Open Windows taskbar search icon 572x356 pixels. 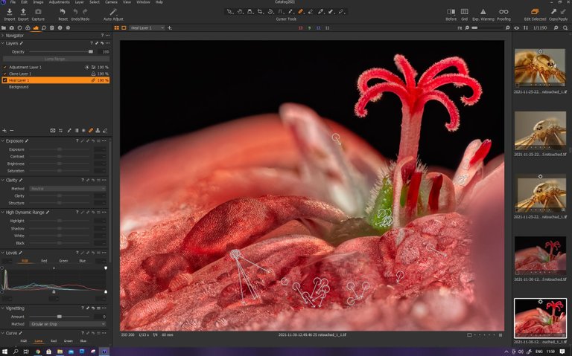[x=16, y=352]
